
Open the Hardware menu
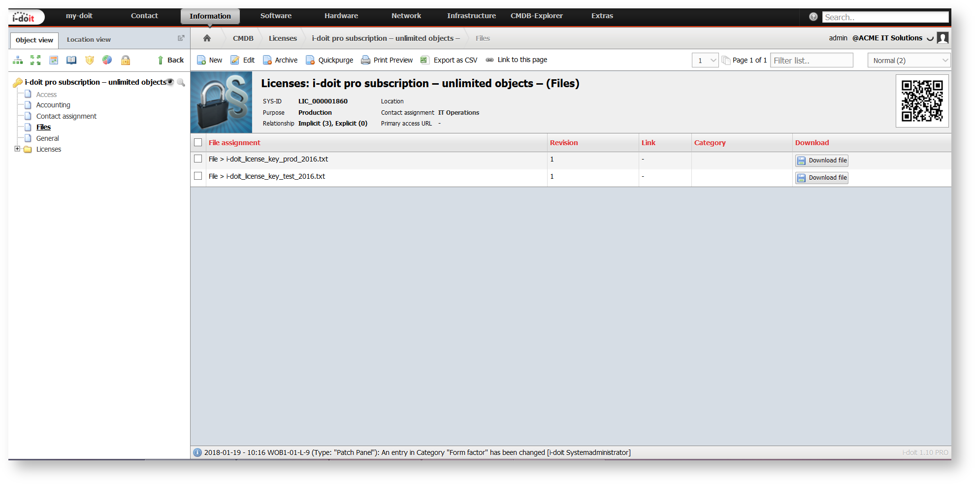click(x=341, y=16)
